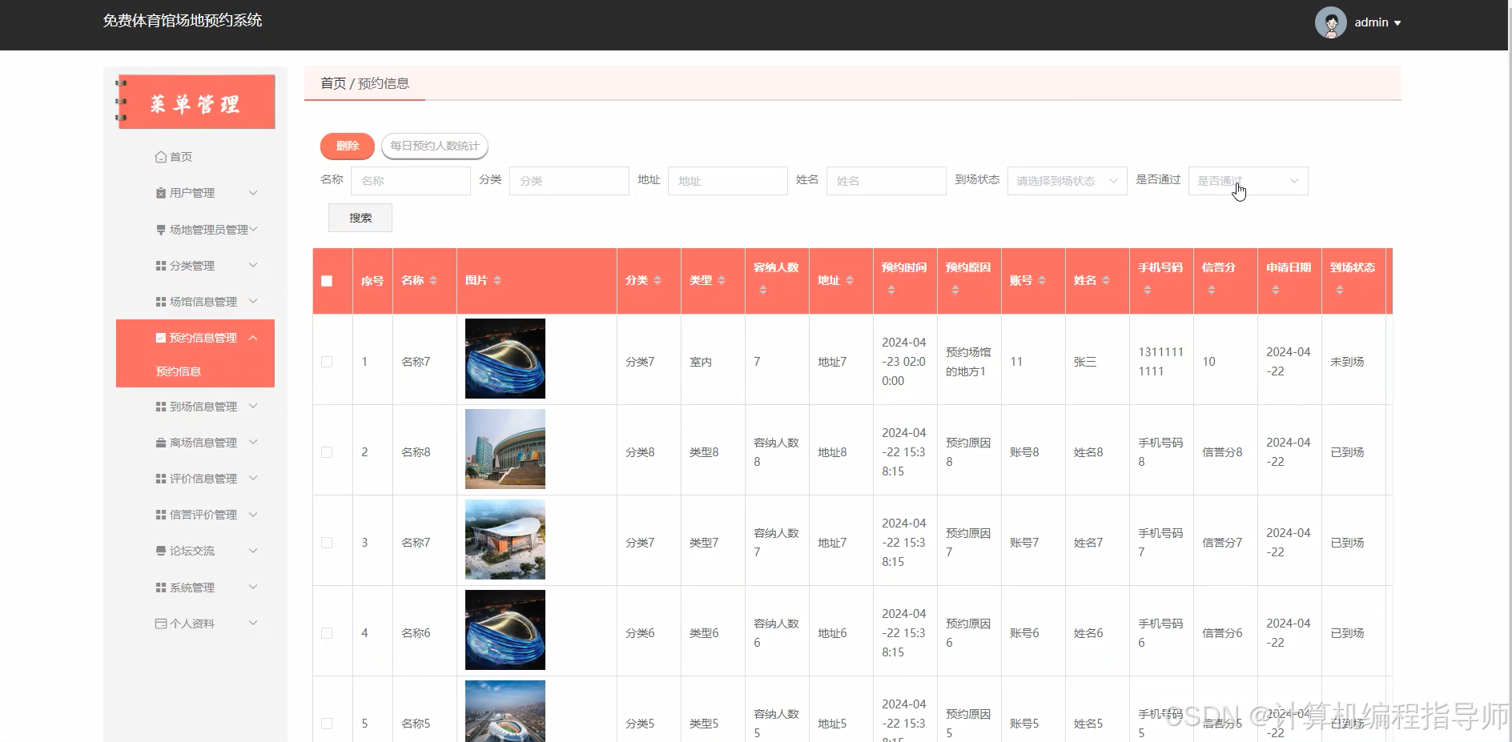Click the 搜索 button
1512x742 pixels.
click(360, 218)
